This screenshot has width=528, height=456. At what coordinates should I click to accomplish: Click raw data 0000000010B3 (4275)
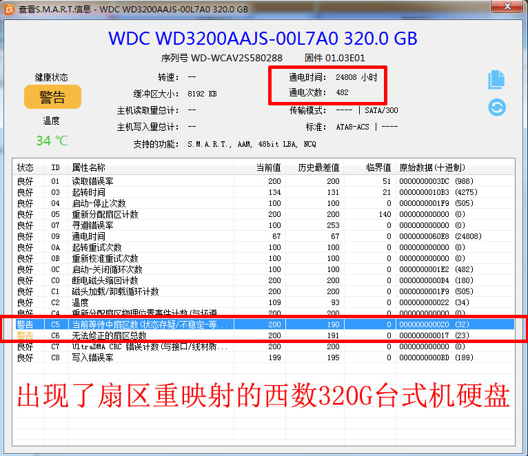click(438, 192)
